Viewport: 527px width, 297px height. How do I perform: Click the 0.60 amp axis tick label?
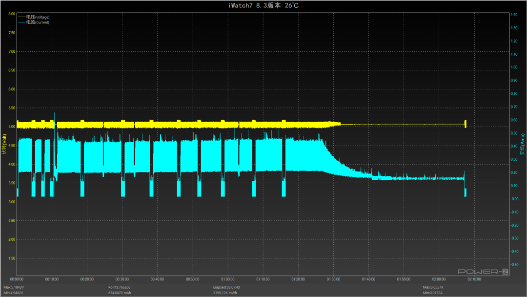click(x=514, y=120)
